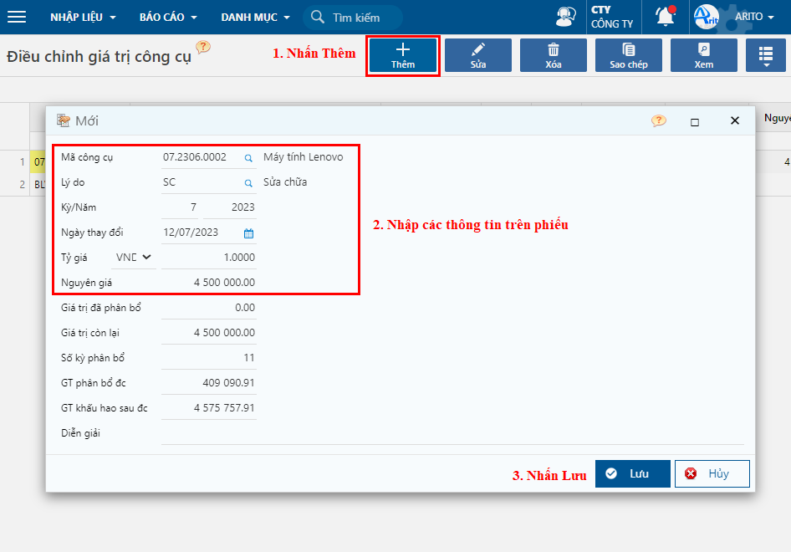
Task: Click the Hủy cancel button
Action: pyautogui.click(x=712, y=473)
